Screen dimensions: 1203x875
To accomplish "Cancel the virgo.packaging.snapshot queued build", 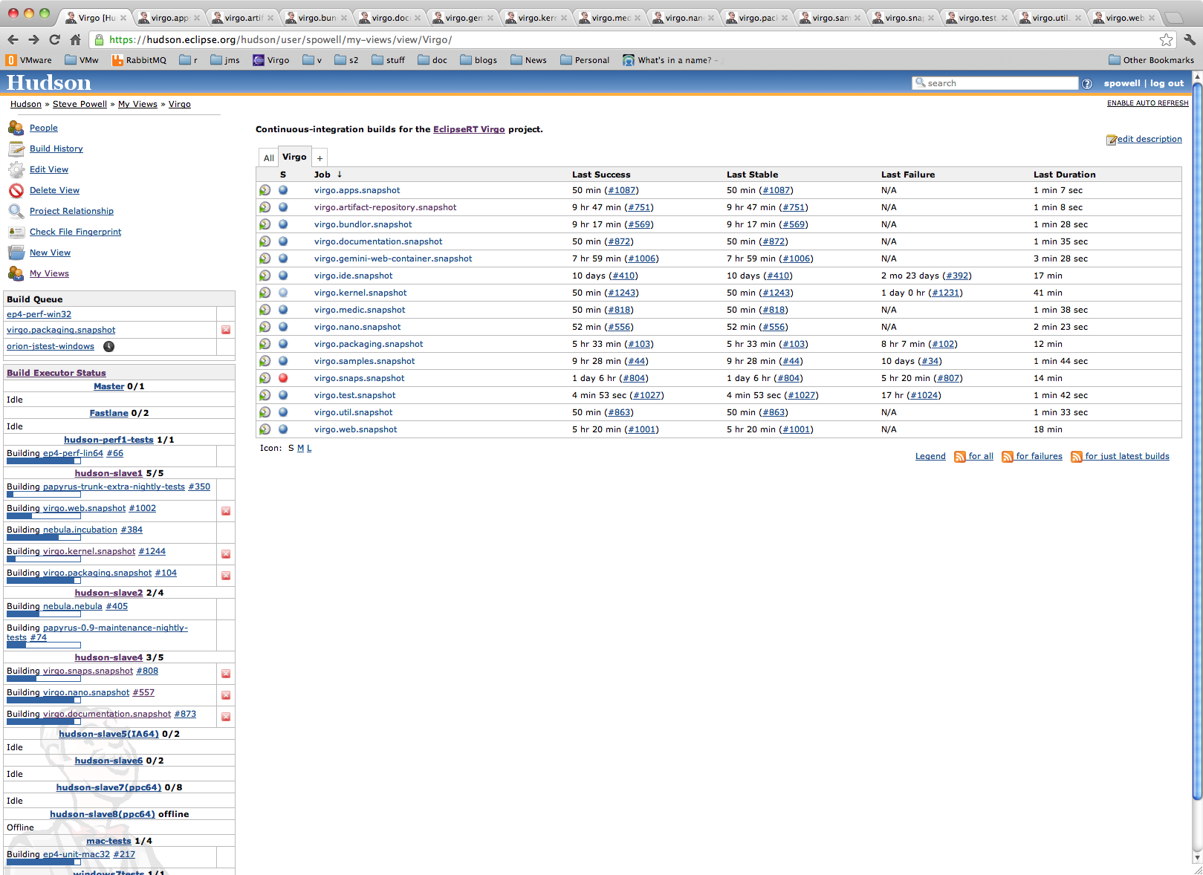I will 226,330.
